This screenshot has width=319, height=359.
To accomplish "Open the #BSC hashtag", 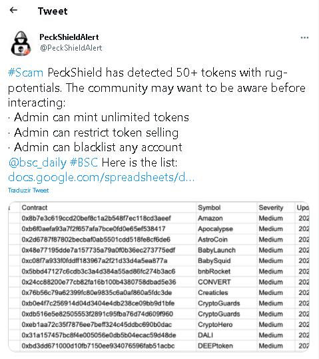I will click(x=84, y=163).
